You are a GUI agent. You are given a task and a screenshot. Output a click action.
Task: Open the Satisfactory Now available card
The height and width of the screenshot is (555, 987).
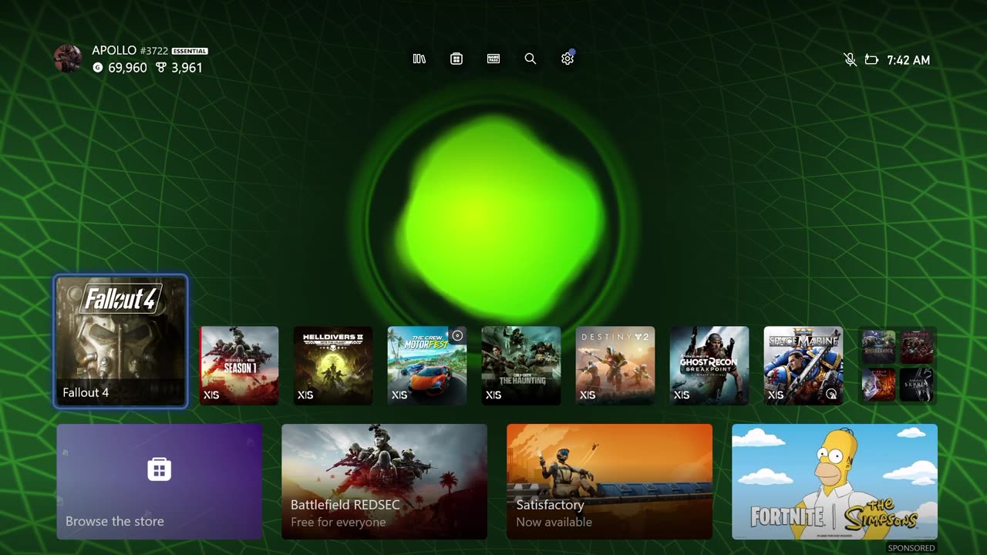pos(609,482)
